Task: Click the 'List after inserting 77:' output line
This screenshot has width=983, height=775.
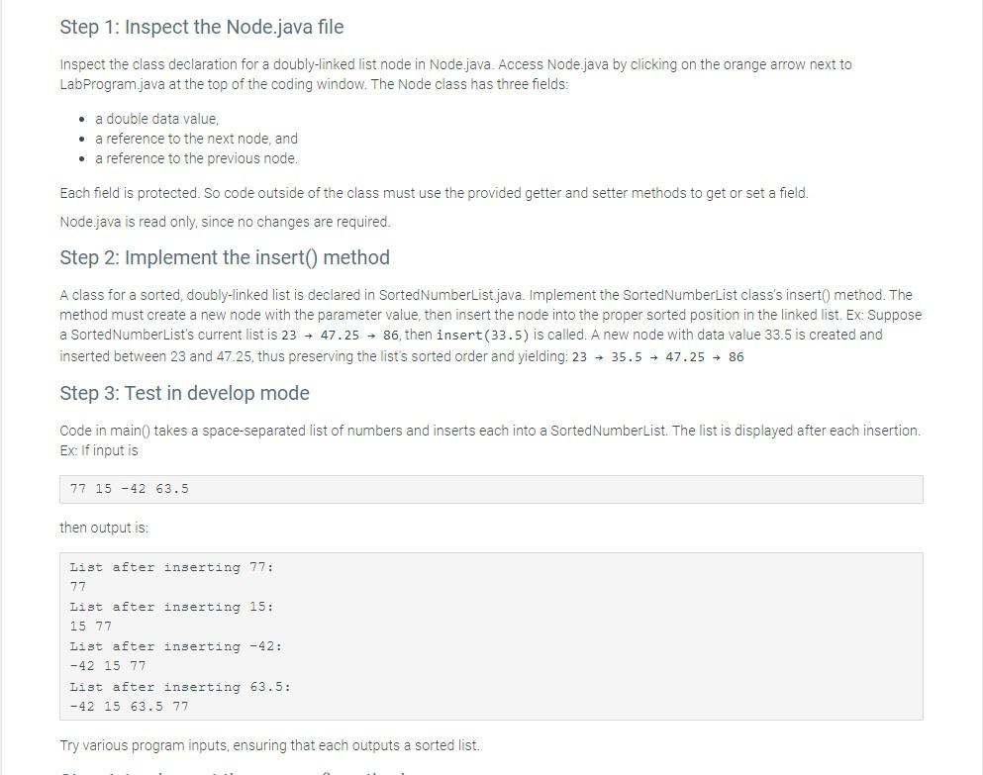Action: point(171,567)
